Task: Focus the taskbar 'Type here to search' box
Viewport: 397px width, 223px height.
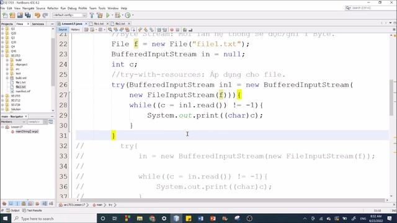Action: coord(54,219)
